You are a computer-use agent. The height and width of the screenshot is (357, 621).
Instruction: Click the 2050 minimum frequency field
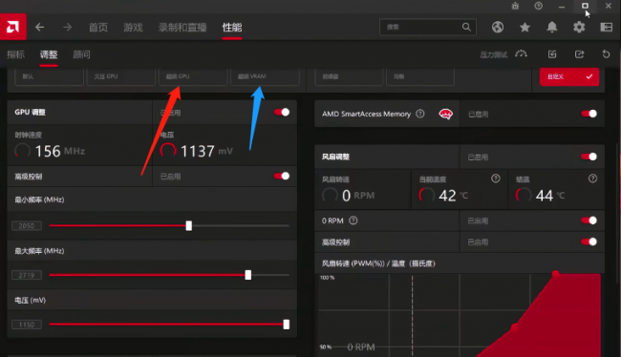[x=27, y=225]
